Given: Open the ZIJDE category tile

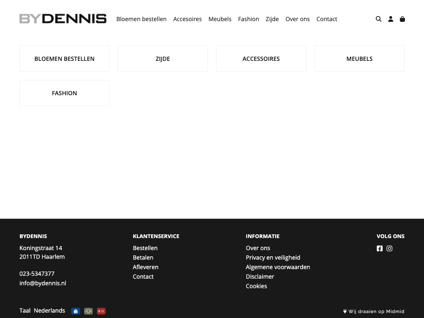Looking at the screenshot, I should [x=163, y=59].
